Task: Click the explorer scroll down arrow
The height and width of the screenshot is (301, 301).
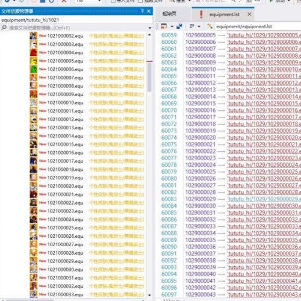Action: click(x=149, y=295)
